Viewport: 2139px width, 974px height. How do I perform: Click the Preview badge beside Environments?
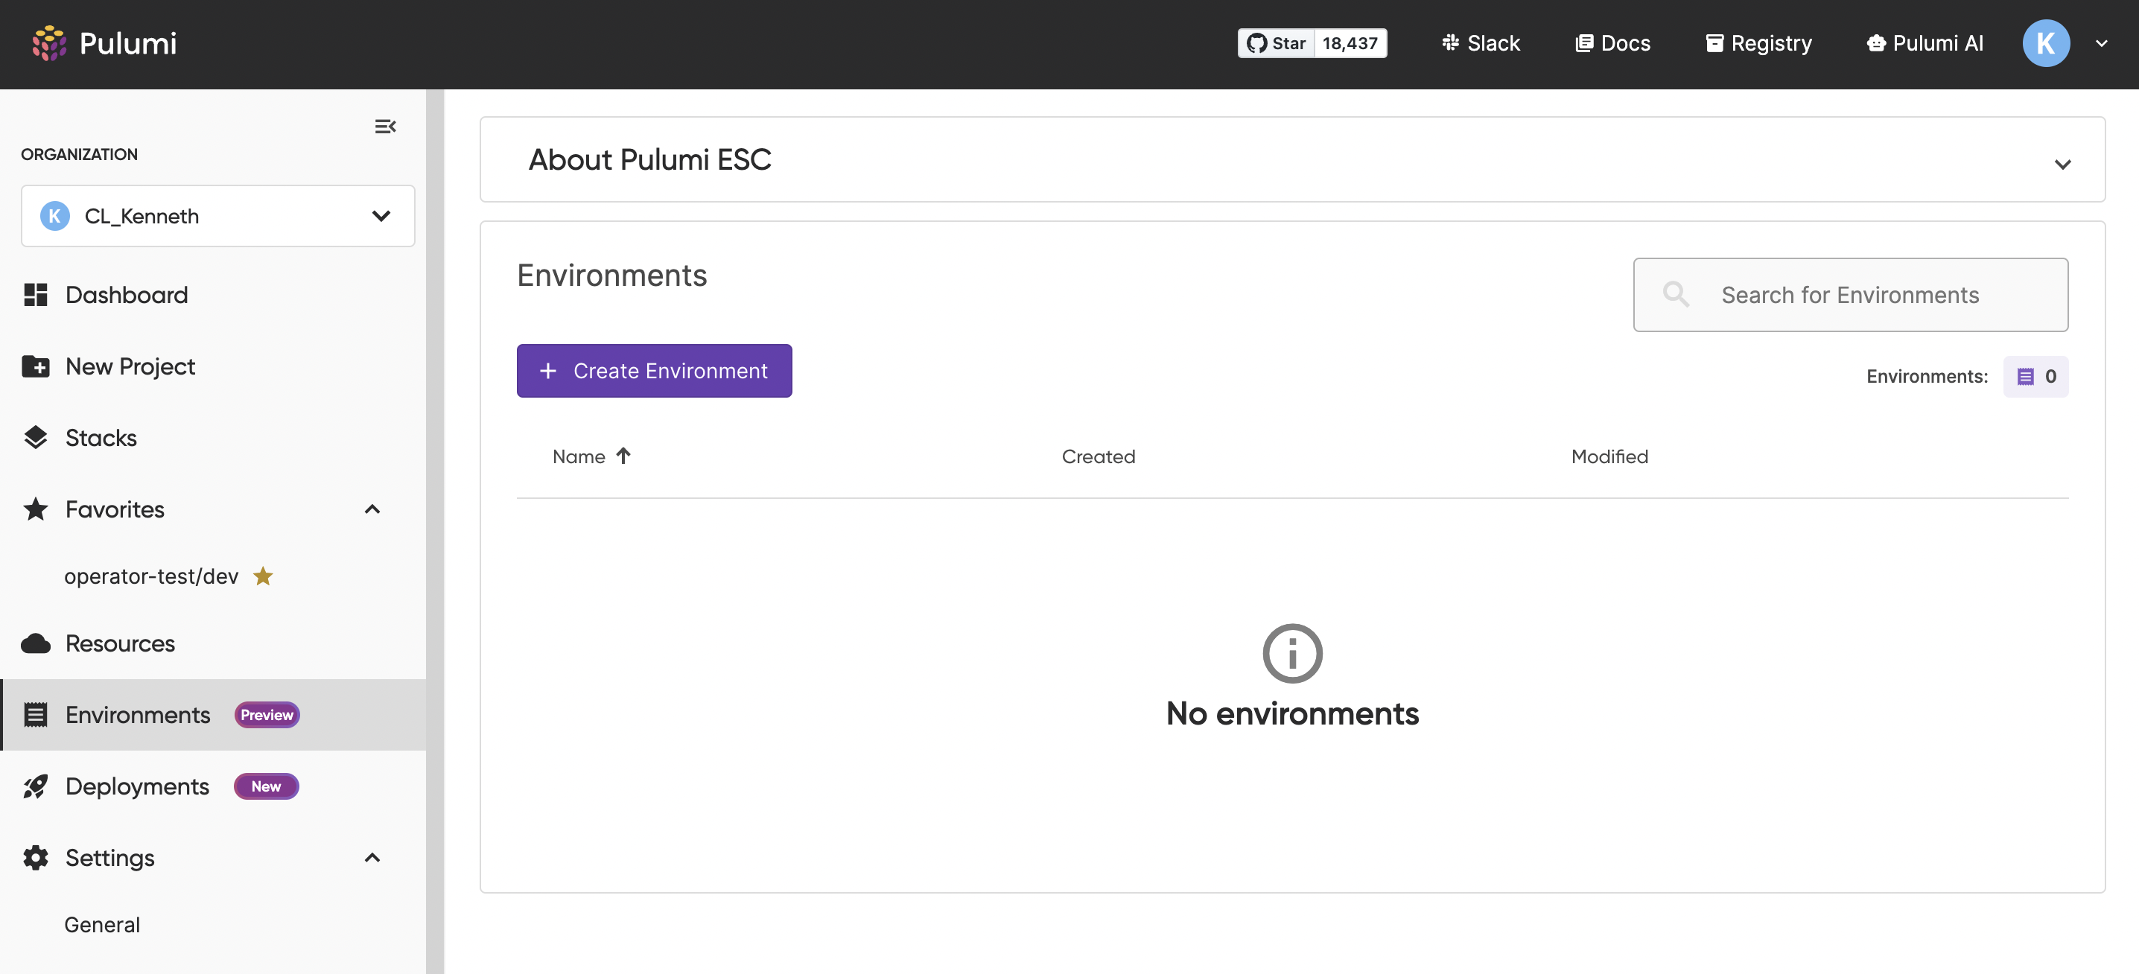pos(267,715)
